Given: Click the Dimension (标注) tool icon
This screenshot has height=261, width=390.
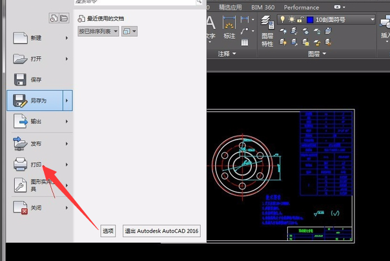Looking at the screenshot, I should (229, 23).
